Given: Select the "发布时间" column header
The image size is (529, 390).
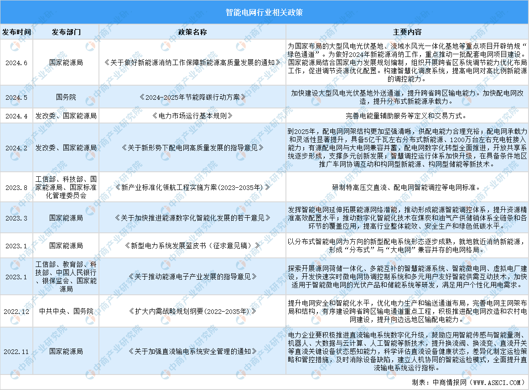Looking at the screenshot, I should 16,32.
